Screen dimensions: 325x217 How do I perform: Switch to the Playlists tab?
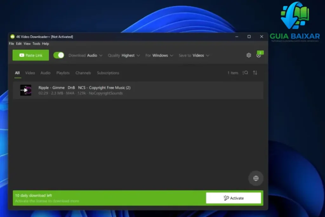click(63, 73)
